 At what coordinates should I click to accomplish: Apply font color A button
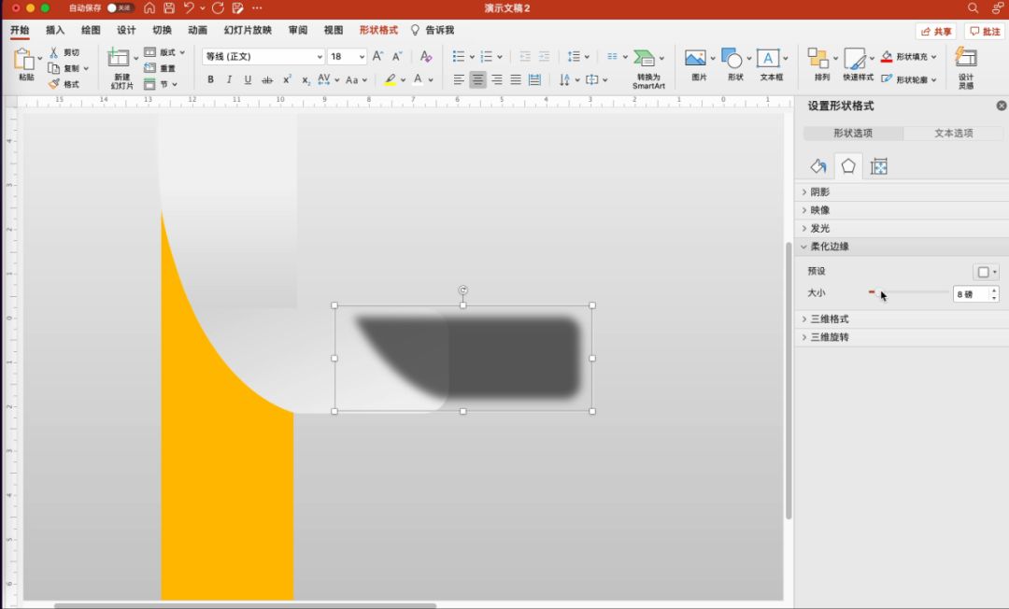pos(419,79)
